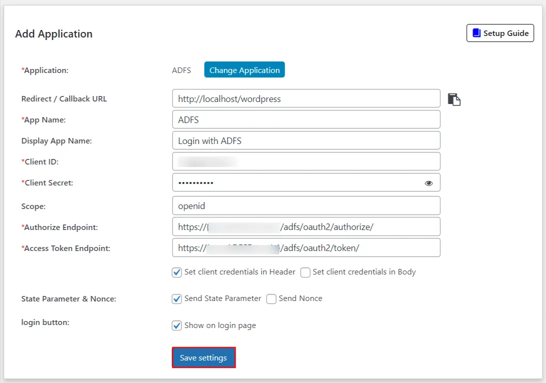
Task: Disable Set client credentials in Header
Action: (x=177, y=272)
